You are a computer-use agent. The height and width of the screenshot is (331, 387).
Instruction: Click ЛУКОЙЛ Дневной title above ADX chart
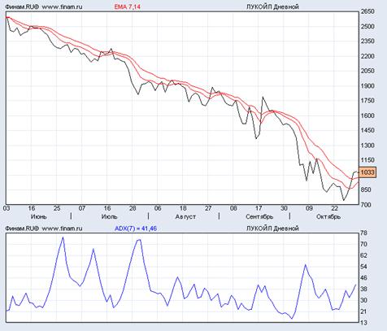pos(272,229)
